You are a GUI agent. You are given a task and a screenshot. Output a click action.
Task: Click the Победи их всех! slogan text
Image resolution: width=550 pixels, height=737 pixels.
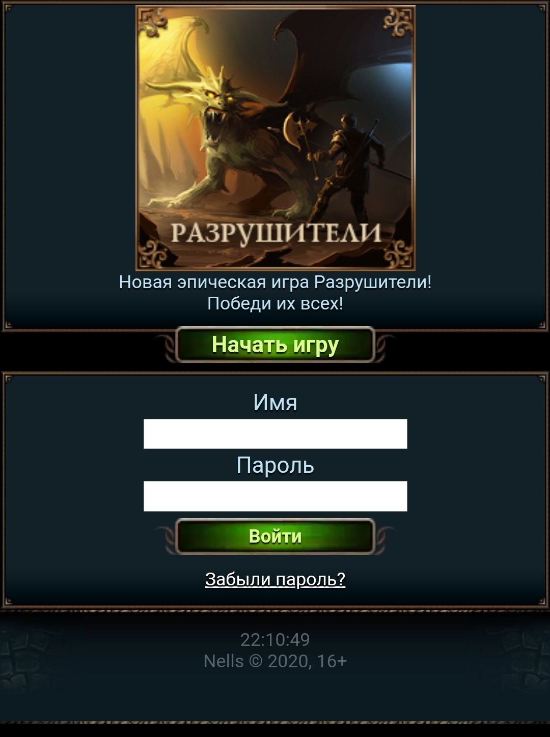(275, 303)
